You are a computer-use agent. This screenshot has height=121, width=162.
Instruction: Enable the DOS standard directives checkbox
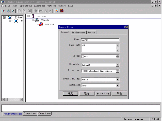point(83,71)
